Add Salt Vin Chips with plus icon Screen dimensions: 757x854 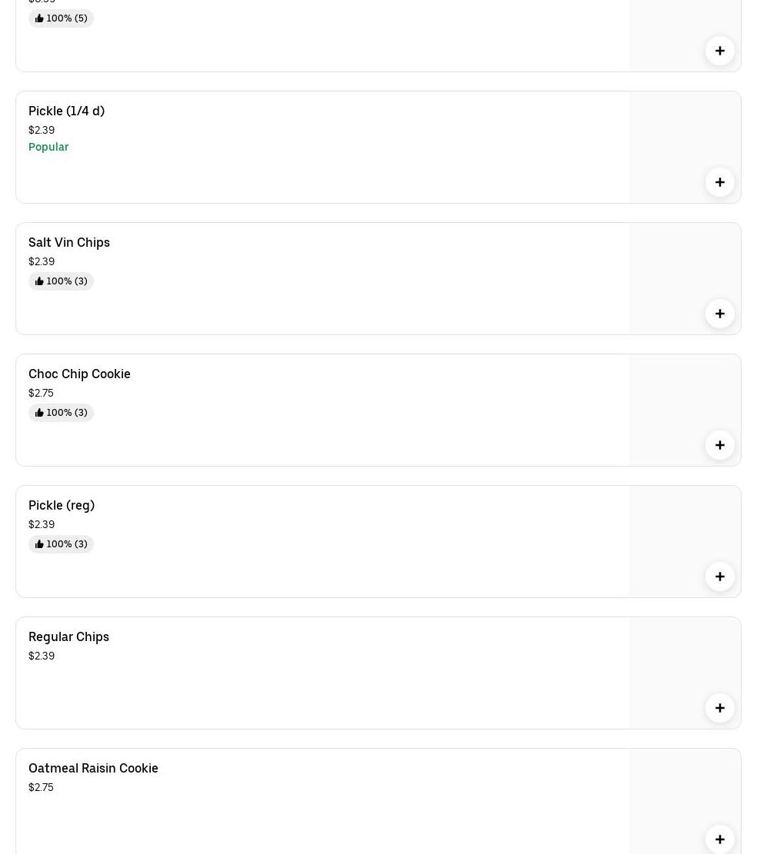click(x=719, y=314)
